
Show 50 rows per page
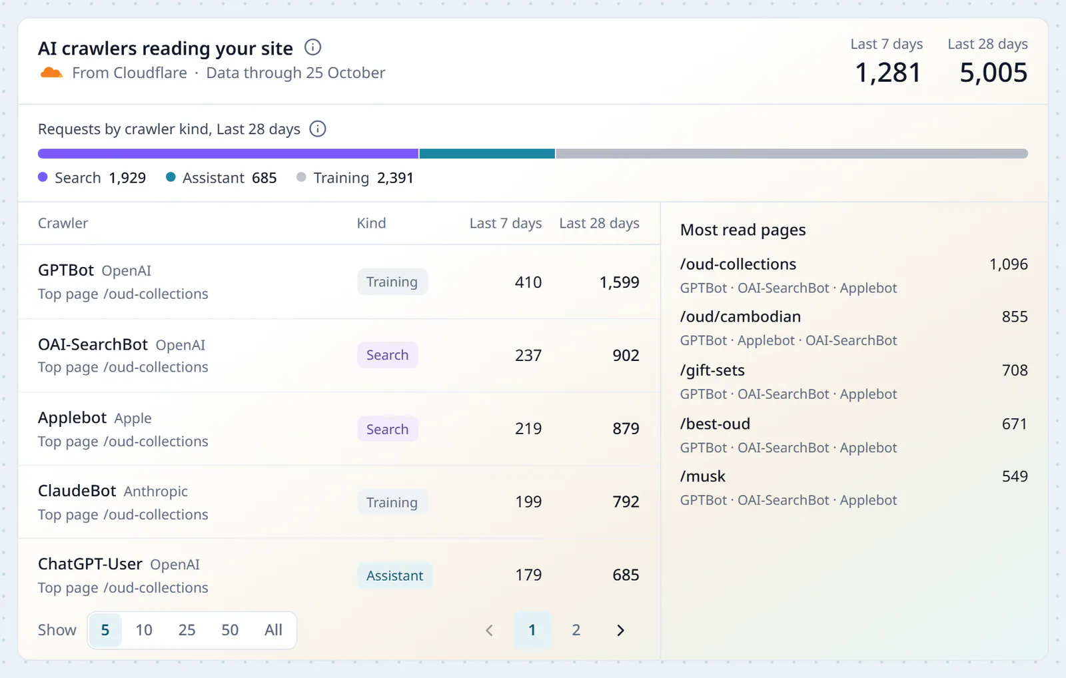point(230,630)
